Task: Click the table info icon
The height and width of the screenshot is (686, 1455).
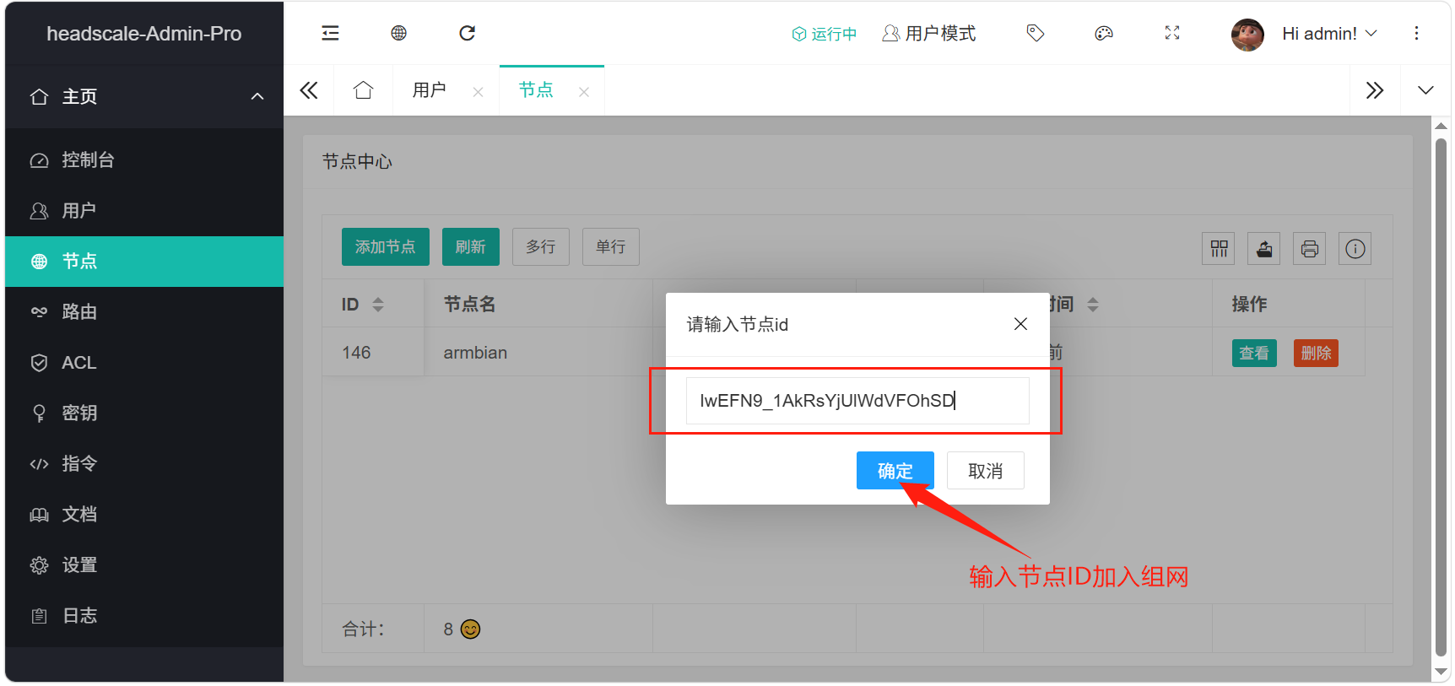Action: coord(1355,249)
